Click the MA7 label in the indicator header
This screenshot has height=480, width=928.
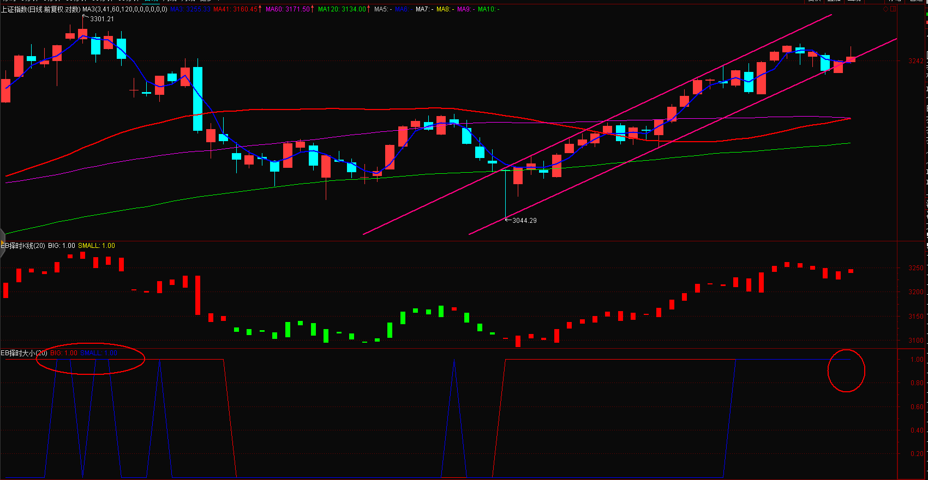[x=424, y=9]
